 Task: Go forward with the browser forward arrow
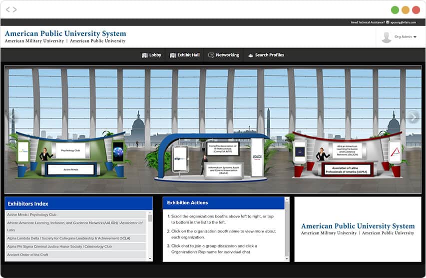click(x=15, y=10)
